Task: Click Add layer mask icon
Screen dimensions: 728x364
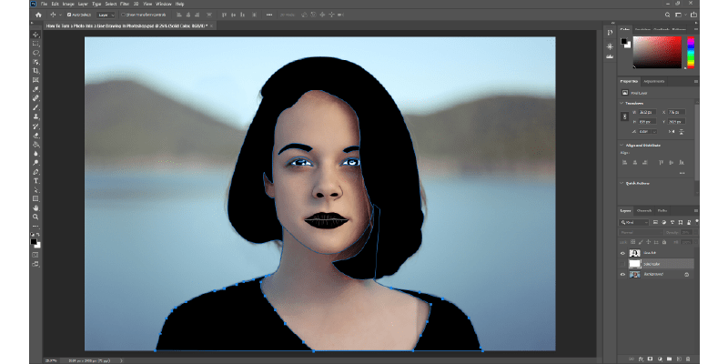Action: pos(650,359)
